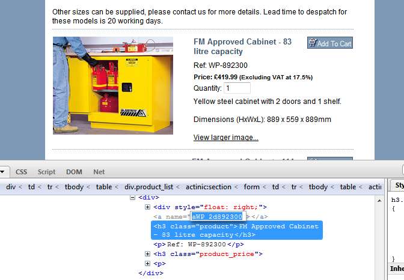Click the shopping cart icon
This screenshot has width=404, height=280.
click(x=312, y=43)
